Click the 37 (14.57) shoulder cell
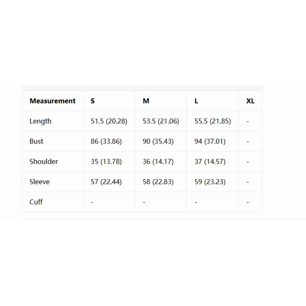Image resolution: width=306 pixels, height=306 pixels. (210, 161)
